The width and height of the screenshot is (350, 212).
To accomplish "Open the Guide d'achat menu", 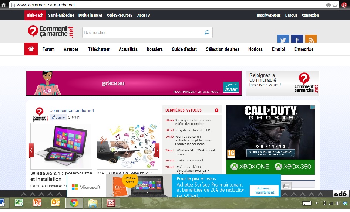I will click(x=184, y=49).
